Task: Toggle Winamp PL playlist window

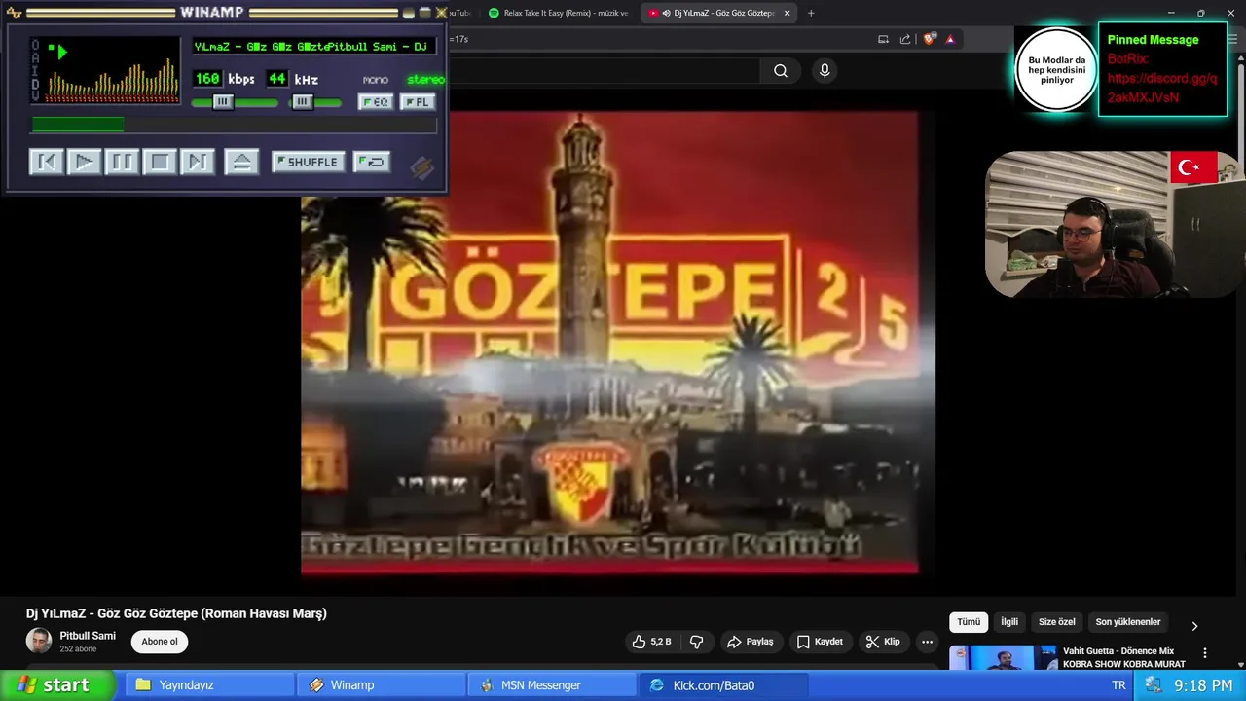Action: click(418, 102)
